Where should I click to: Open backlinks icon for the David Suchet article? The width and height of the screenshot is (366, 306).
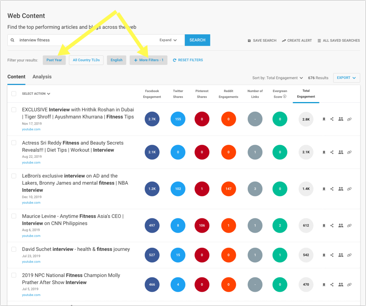[349, 254]
